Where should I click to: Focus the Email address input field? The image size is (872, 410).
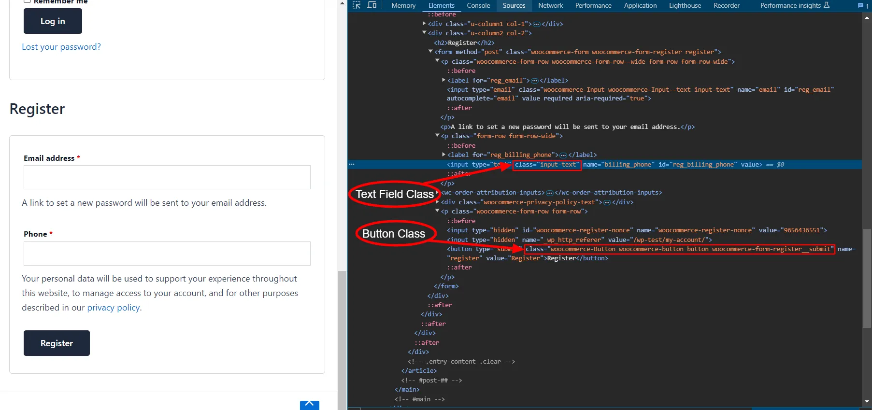click(167, 177)
